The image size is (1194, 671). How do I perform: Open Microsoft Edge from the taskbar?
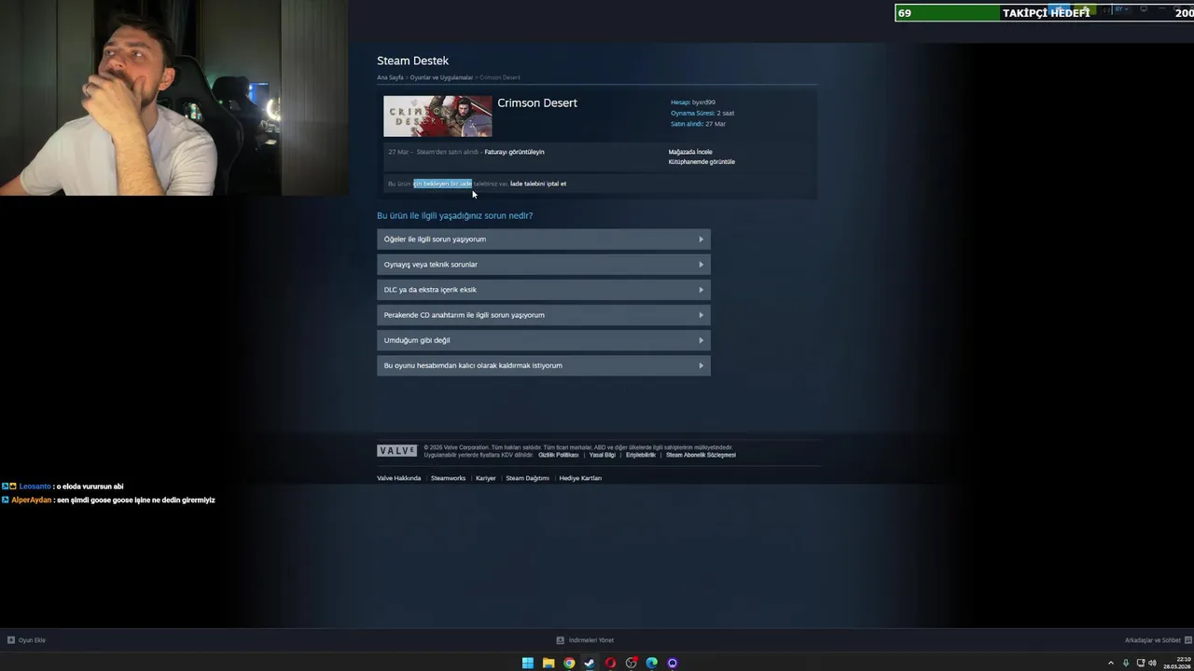652,664
